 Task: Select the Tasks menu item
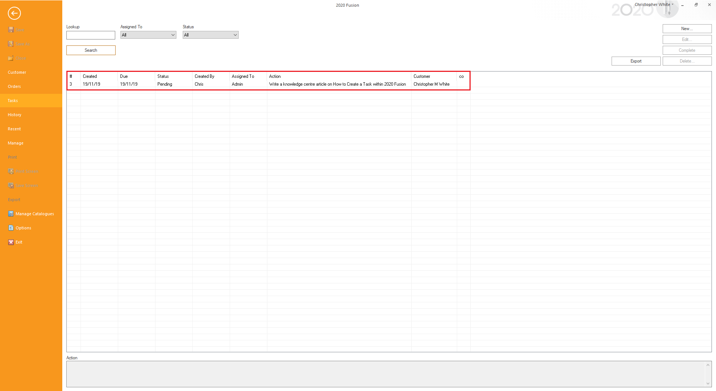tap(31, 101)
